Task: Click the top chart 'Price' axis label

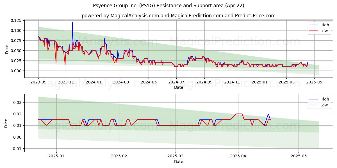Action: click(7, 48)
